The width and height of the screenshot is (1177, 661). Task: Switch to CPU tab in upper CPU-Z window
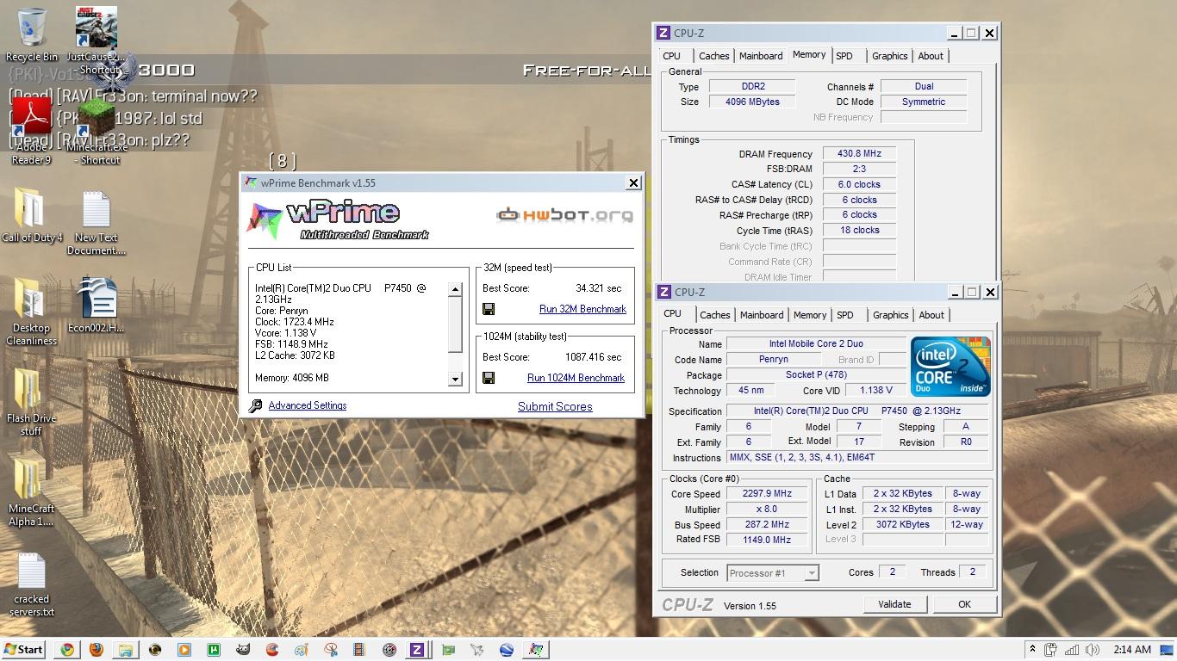pyautogui.click(x=672, y=56)
